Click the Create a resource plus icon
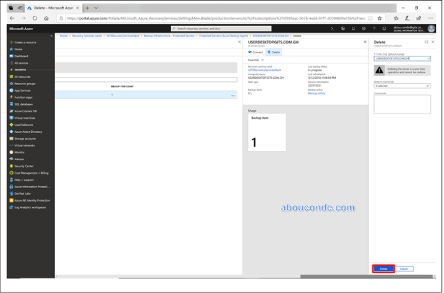The height and width of the screenshot is (293, 444). click(x=11, y=42)
